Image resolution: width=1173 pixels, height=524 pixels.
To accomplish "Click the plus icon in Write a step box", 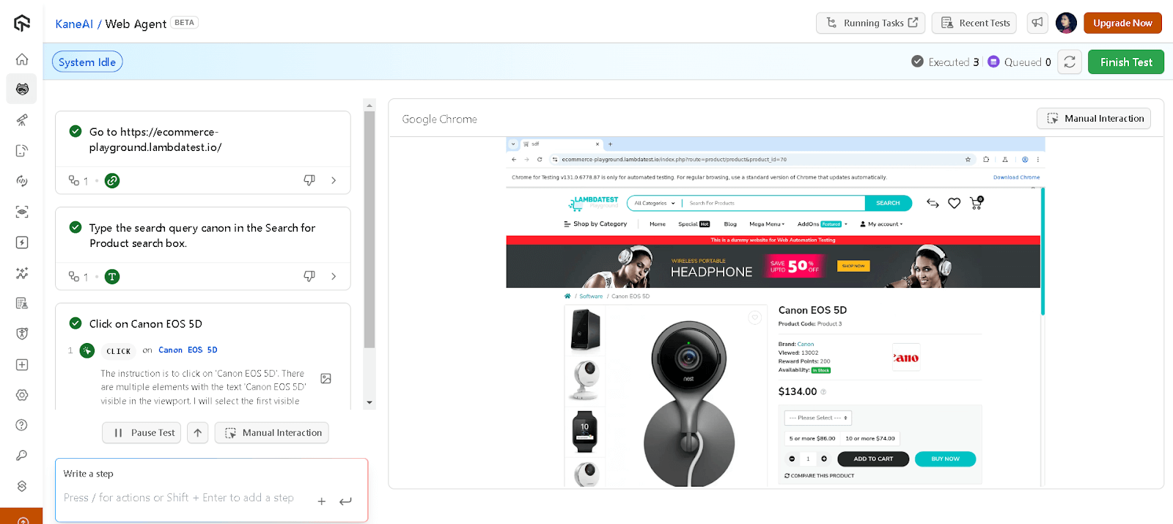I will click(321, 501).
